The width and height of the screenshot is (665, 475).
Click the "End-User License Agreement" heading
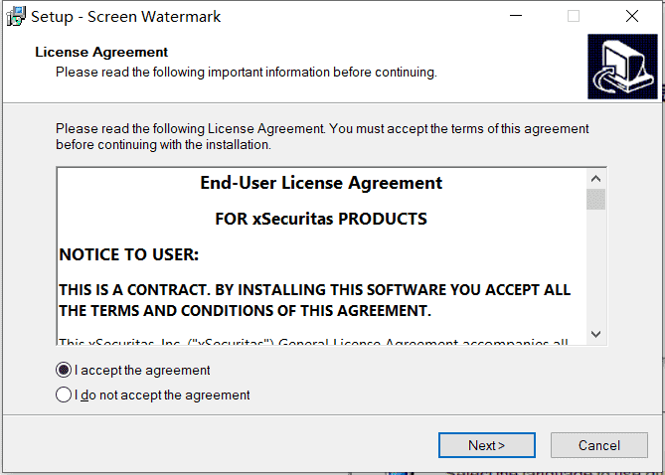coord(321,183)
